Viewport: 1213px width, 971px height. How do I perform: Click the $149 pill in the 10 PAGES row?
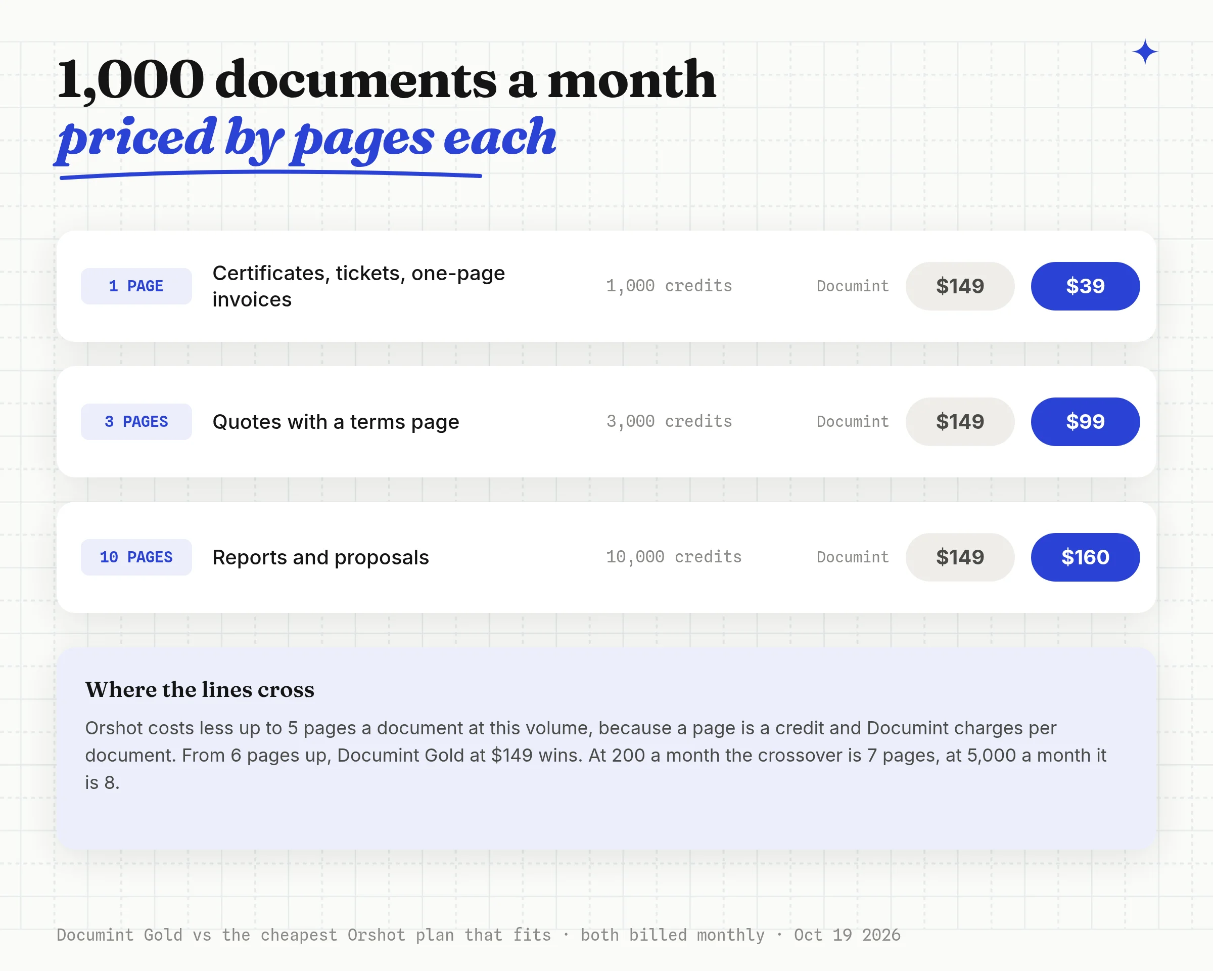pos(960,557)
